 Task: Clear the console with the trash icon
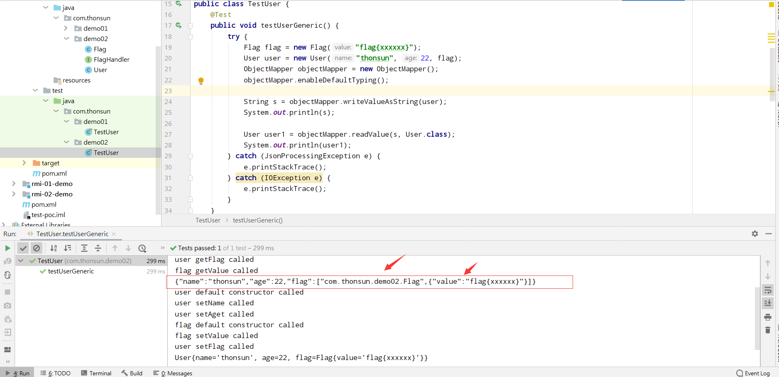click(x=768, y=330)
